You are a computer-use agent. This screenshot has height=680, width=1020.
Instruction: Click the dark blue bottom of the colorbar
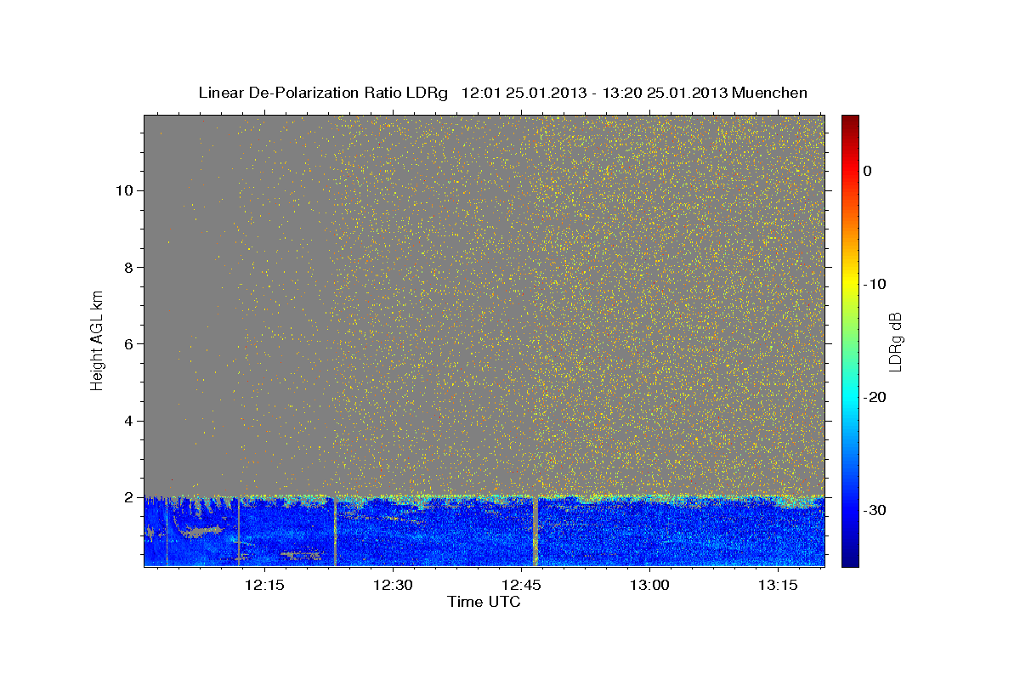850,559
